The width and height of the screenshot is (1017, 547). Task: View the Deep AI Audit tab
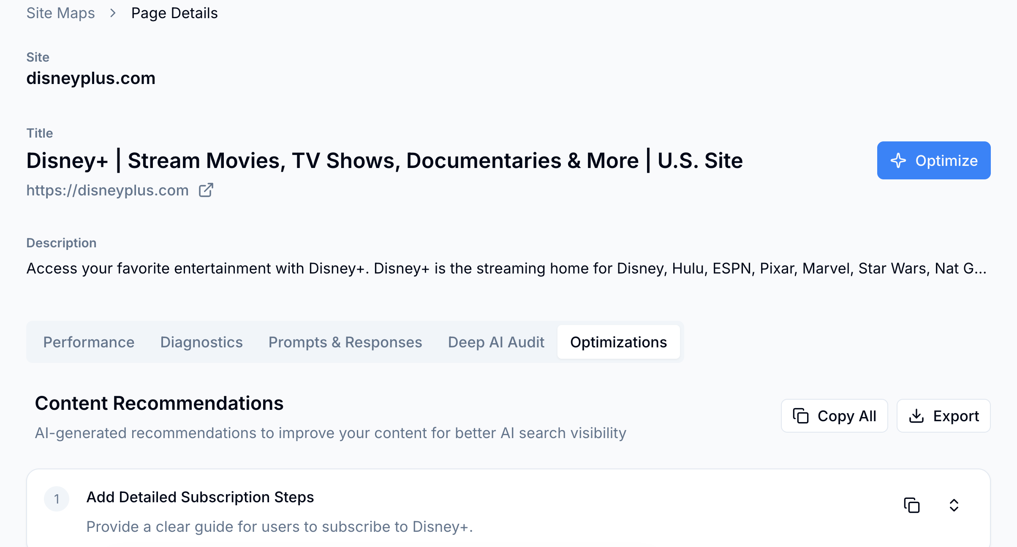496,342
